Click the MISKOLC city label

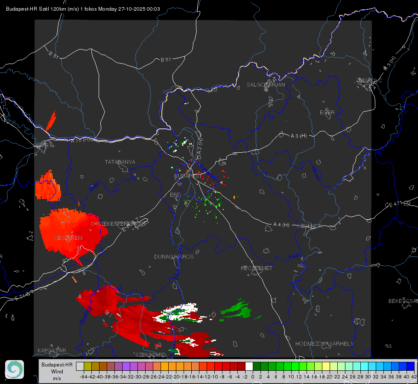point(370,81)
